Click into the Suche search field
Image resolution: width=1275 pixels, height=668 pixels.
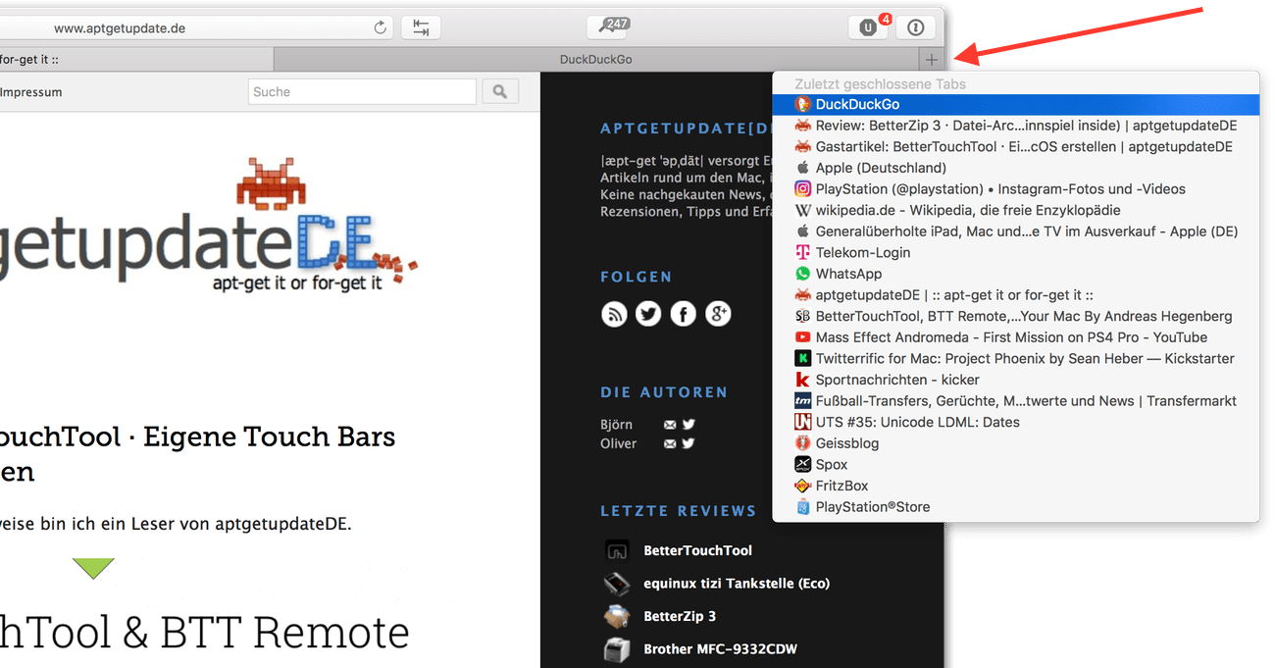362,92
